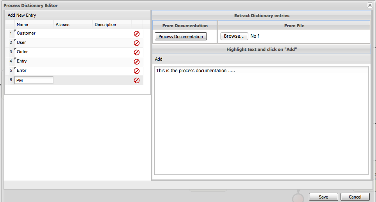Delete the Customer dictionary entry

(137, 34)
